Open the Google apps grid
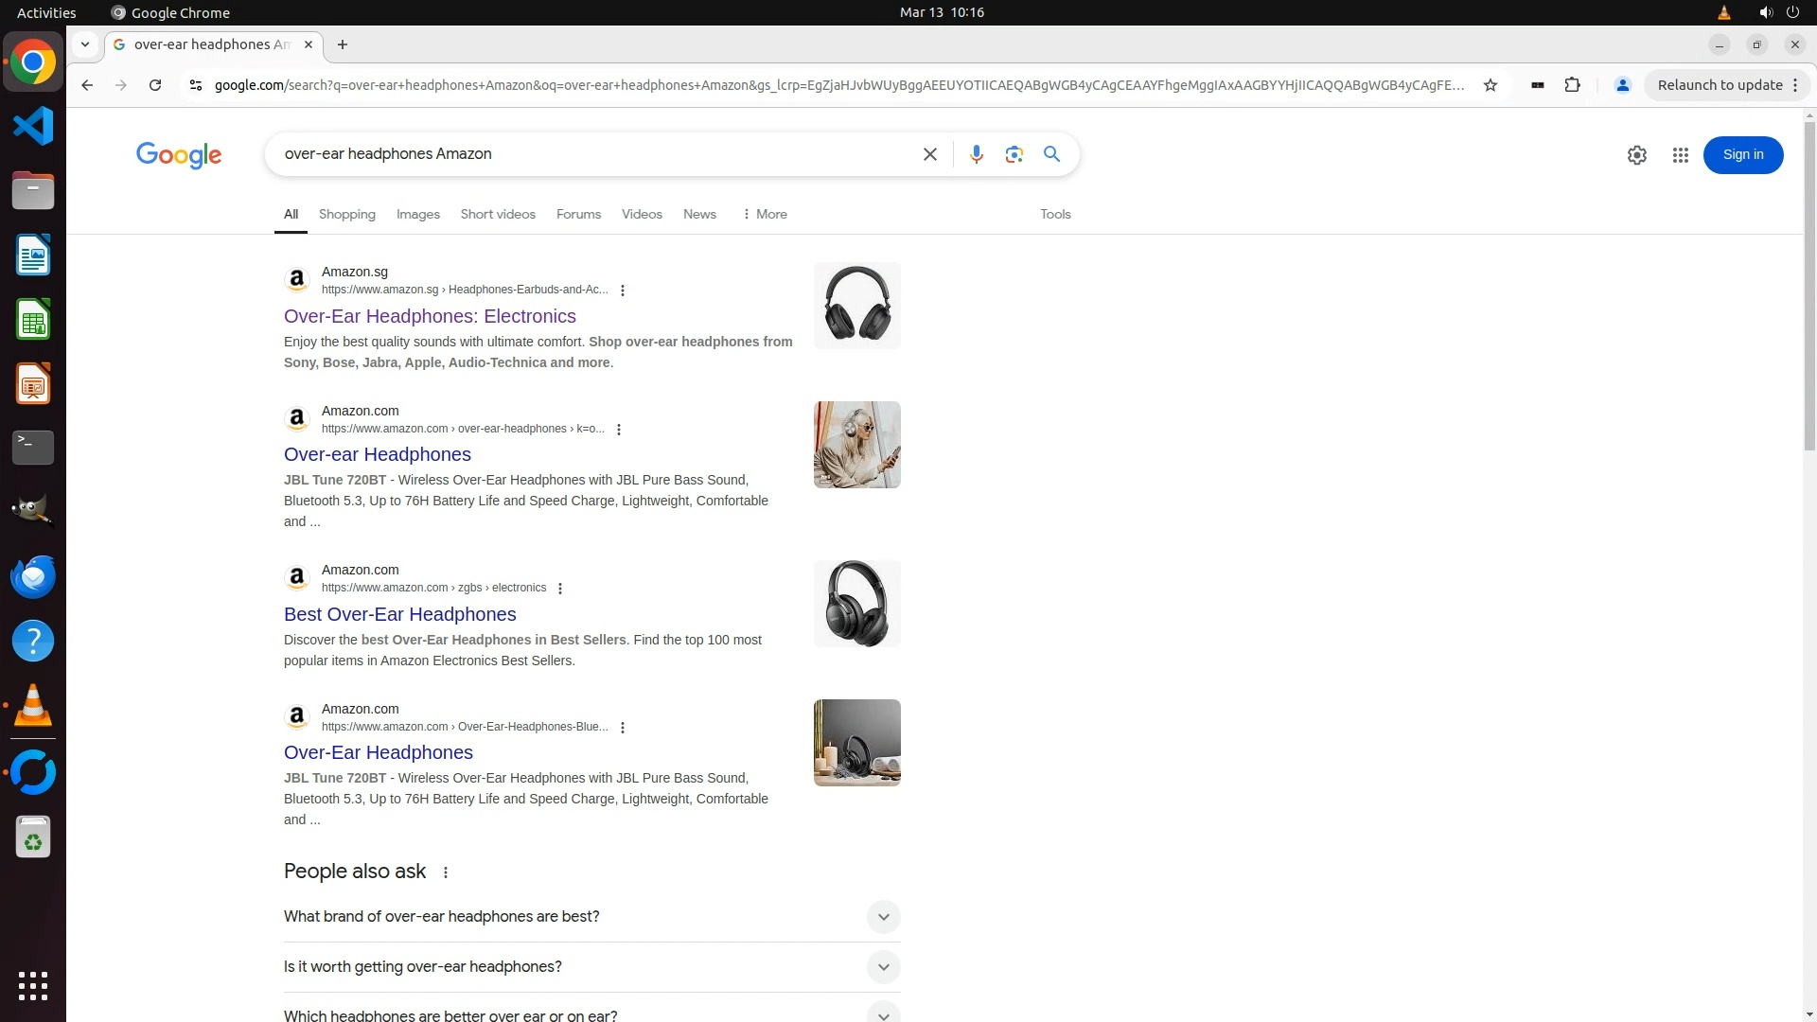Image resolution: width=1817 pixels, height=1022 pixels. coord(1680,155)
